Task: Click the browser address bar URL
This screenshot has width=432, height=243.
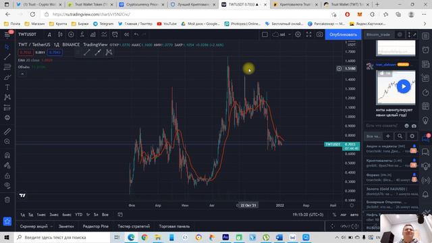Action: (x=91, y=14)
